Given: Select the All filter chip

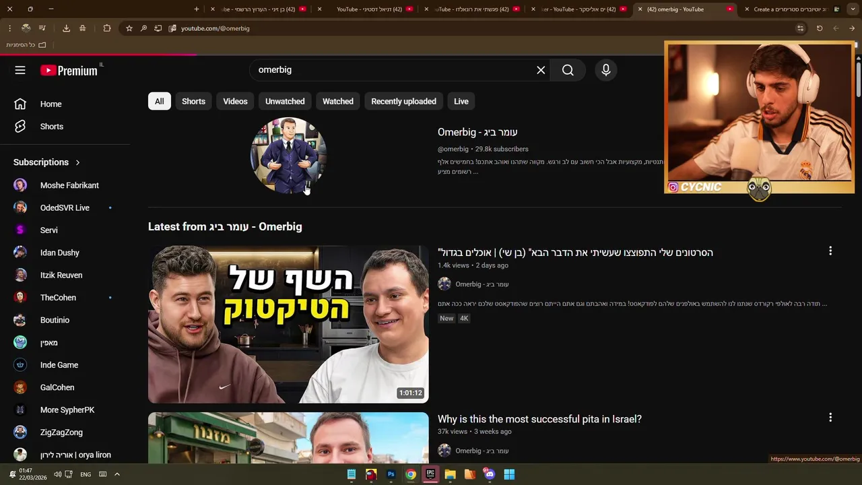Looking at the screenshot, I should click(159, 101).
